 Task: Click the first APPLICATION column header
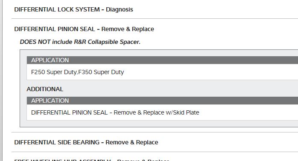(x=162, y=60)
